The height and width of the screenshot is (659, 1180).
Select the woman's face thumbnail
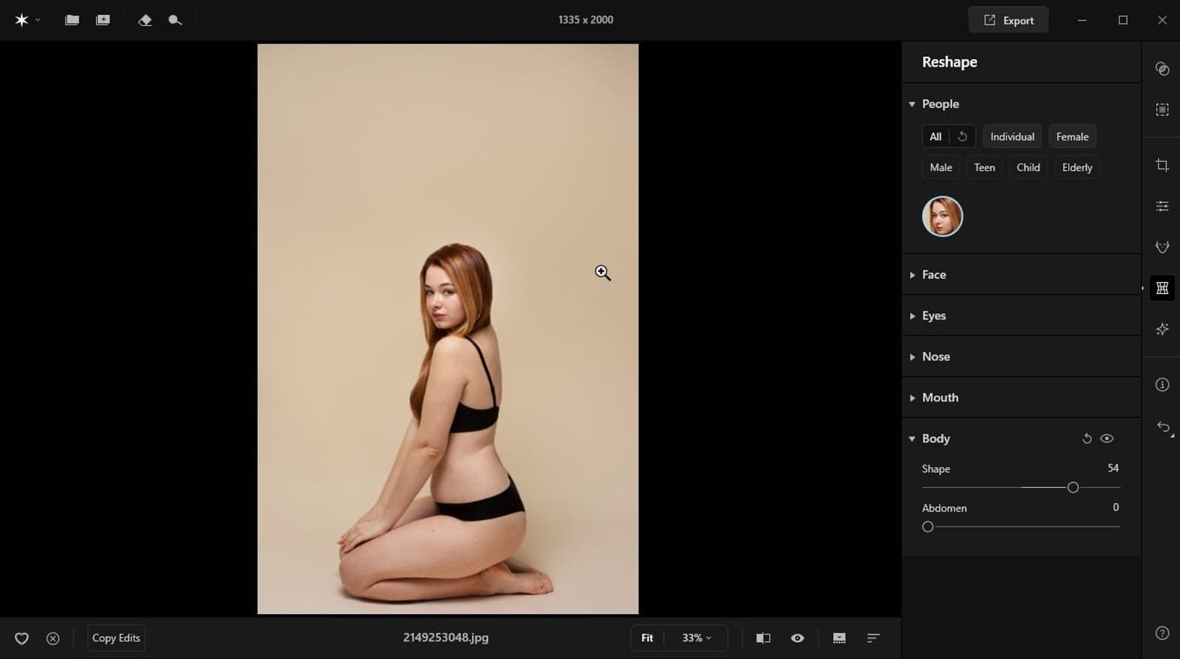point(942,216)
